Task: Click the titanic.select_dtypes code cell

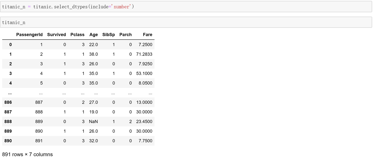Action: 186,7
